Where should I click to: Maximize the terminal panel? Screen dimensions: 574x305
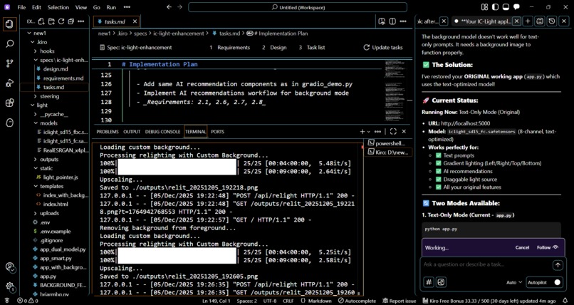pos(393,131)
